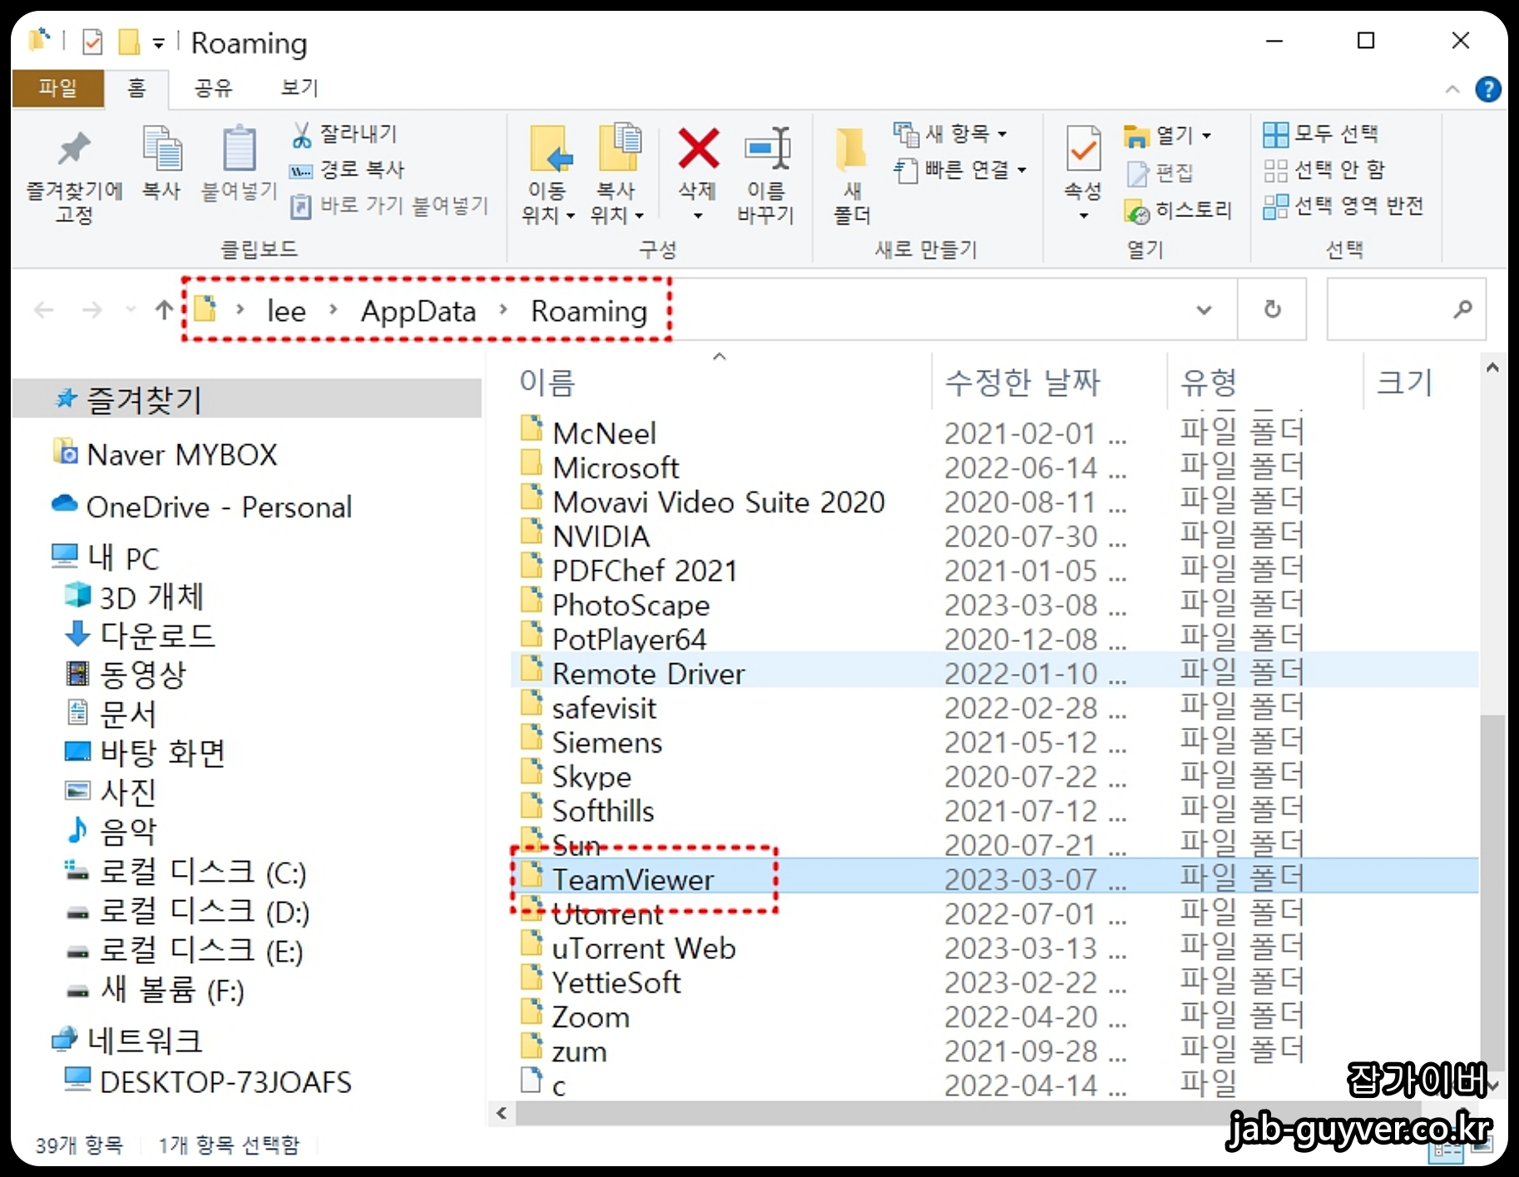Select Quick access (즐겨찾기) in sidebar
1519x1177 pixels.
246,399
